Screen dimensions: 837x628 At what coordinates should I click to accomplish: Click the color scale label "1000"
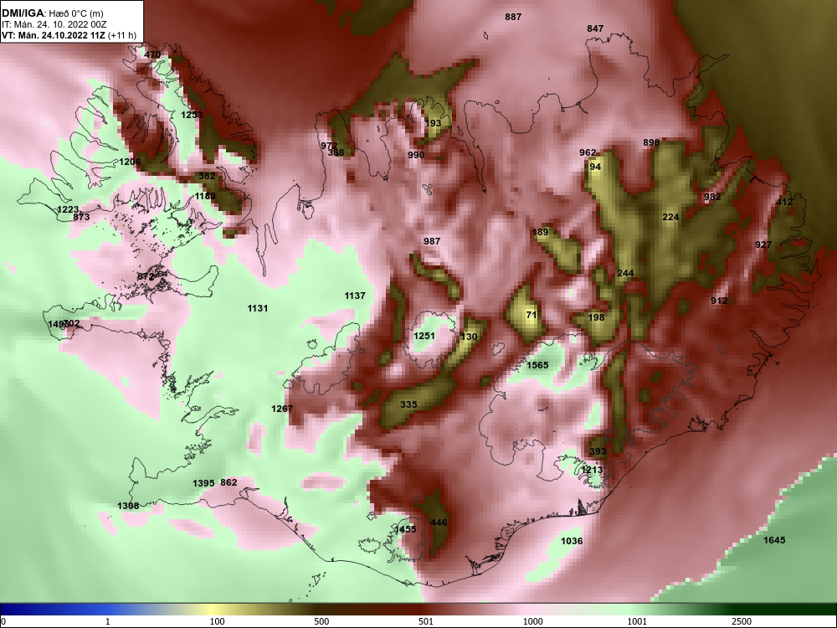click(532, 621)
